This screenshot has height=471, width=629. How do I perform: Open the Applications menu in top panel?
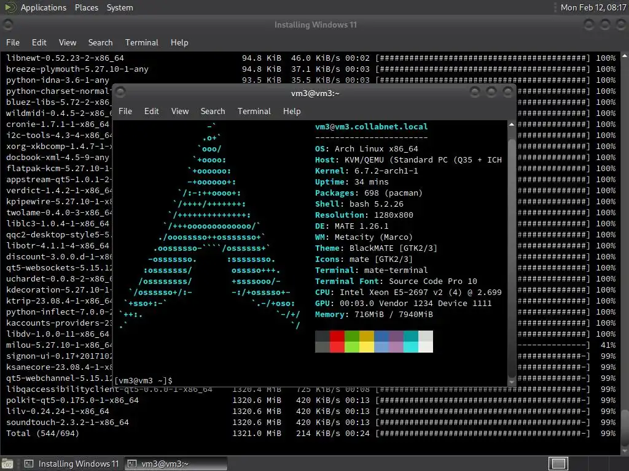pos(44,7)
